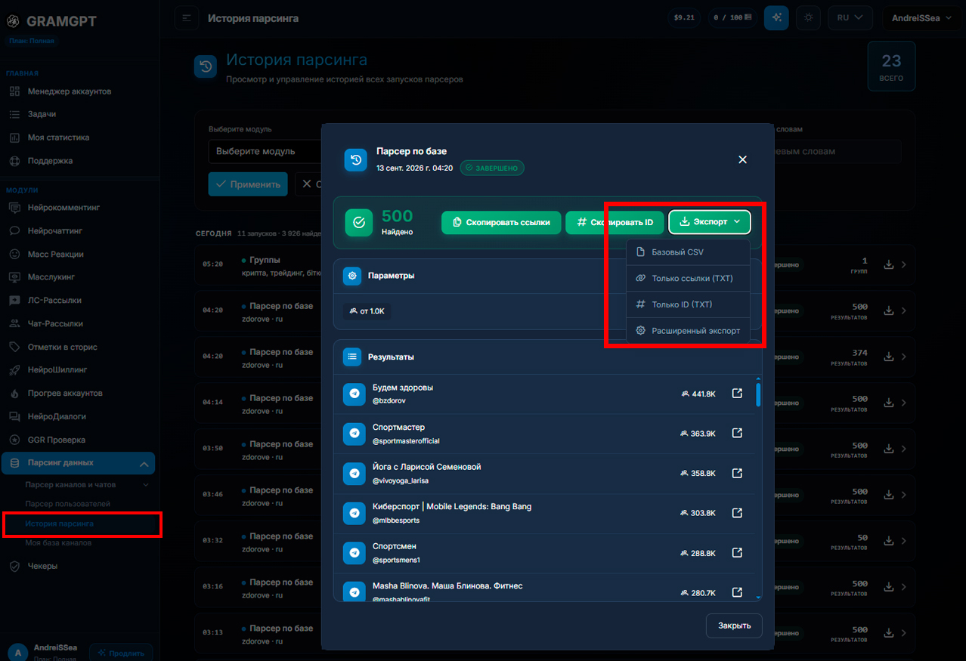The height and width of the screenshot is (661, 966).
Task: Click the Нейрочаттинг chat bubble icon
Action: pyautogui.click(x=14, y=231)
